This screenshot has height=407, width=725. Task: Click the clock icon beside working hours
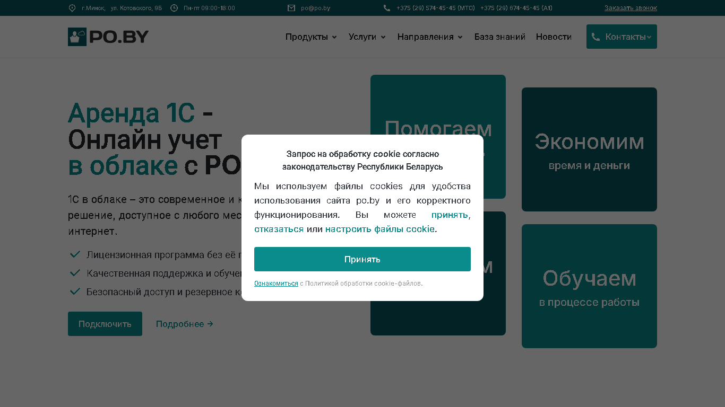pyautogui.click(x=174, y=8)
